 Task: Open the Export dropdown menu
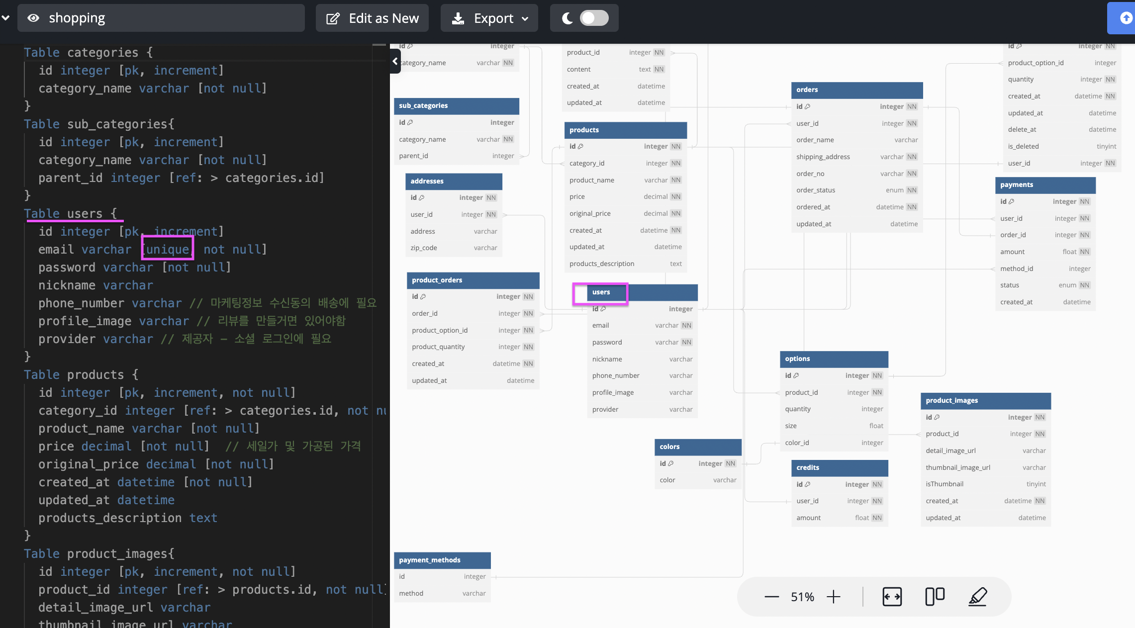click(x=489, y=18)
